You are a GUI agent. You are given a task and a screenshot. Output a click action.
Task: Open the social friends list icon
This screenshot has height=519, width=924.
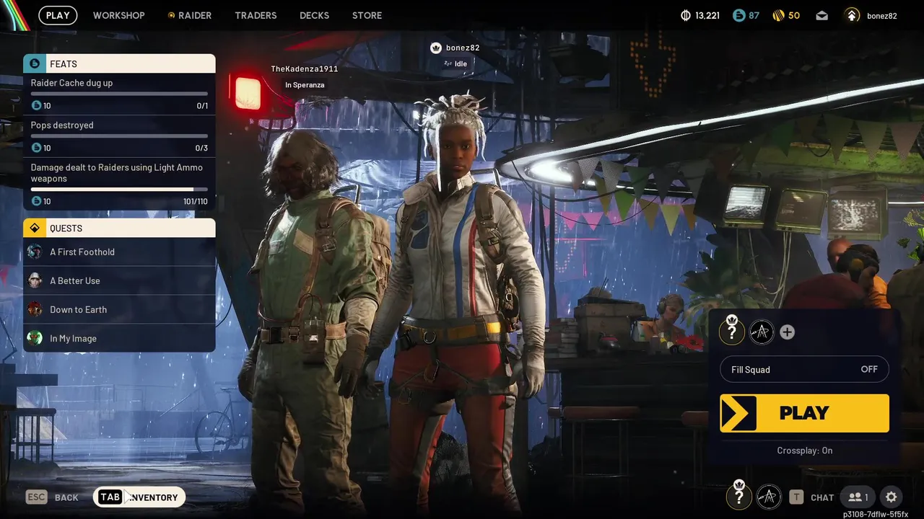pyautogui.click(x=858, y=497)
